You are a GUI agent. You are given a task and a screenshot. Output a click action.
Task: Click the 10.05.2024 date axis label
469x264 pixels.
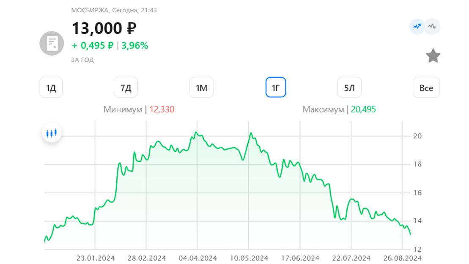pos(249,258)
